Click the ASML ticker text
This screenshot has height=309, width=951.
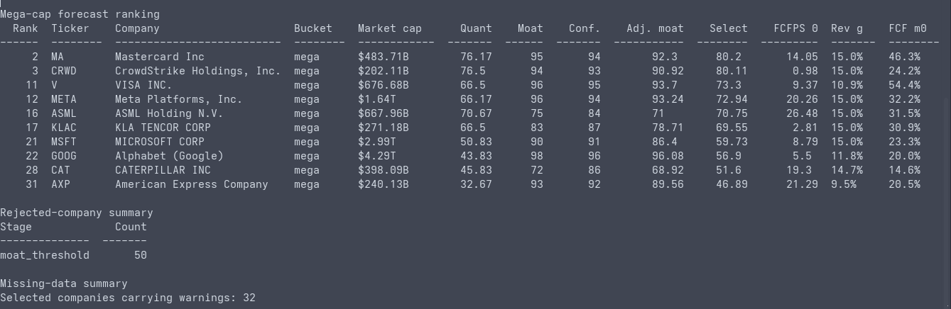pos(64,113)
